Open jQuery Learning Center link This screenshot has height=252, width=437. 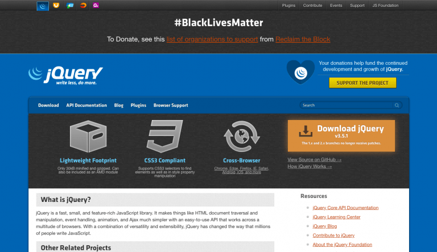tap(336, 217)
